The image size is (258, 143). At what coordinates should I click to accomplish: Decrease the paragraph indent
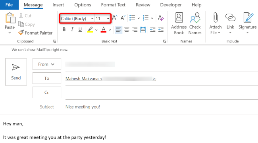[x=153, y=30]
